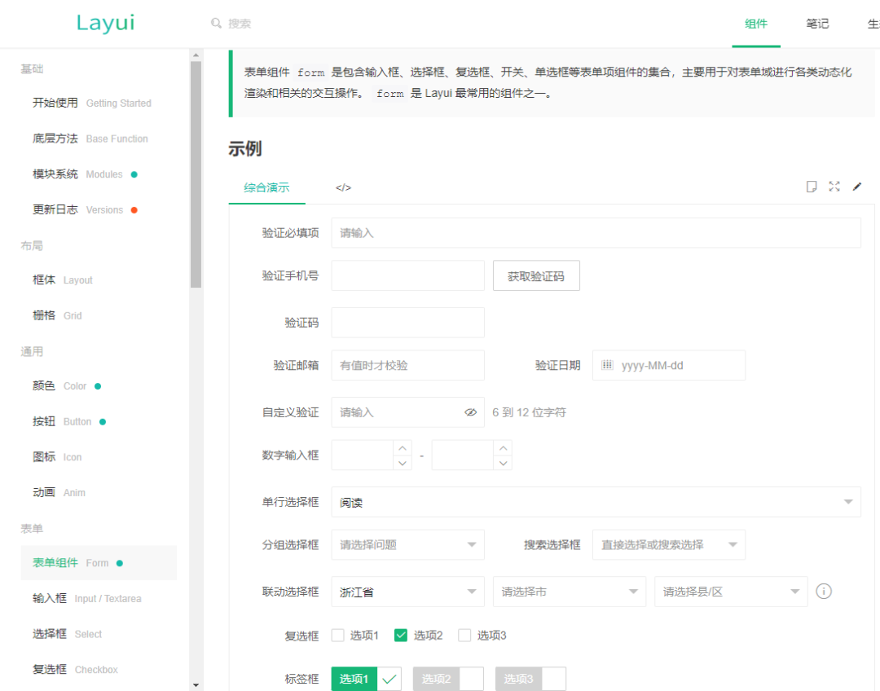Open the 请选择市 city dropdown
Image resolution: width=880 pixels, height=691 pixels.
coord(569,592)
